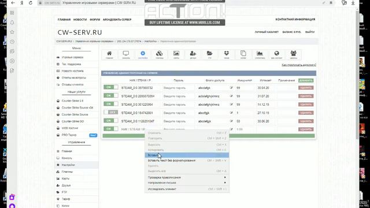Reload the page with the refresh icon
This screenshot has height=208, width=370.
click(31, 3)
